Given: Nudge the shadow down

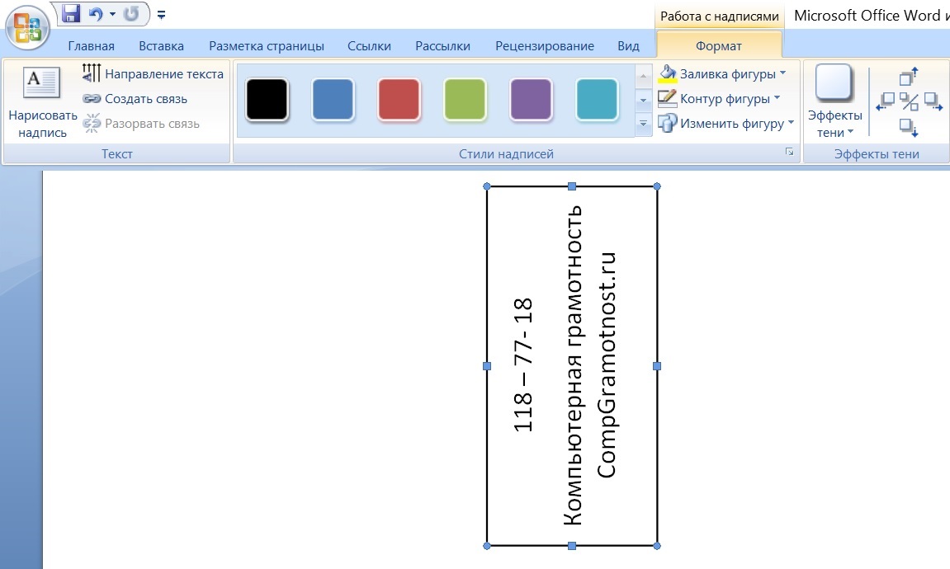Looking at the screenshot, I should point(909,127).
